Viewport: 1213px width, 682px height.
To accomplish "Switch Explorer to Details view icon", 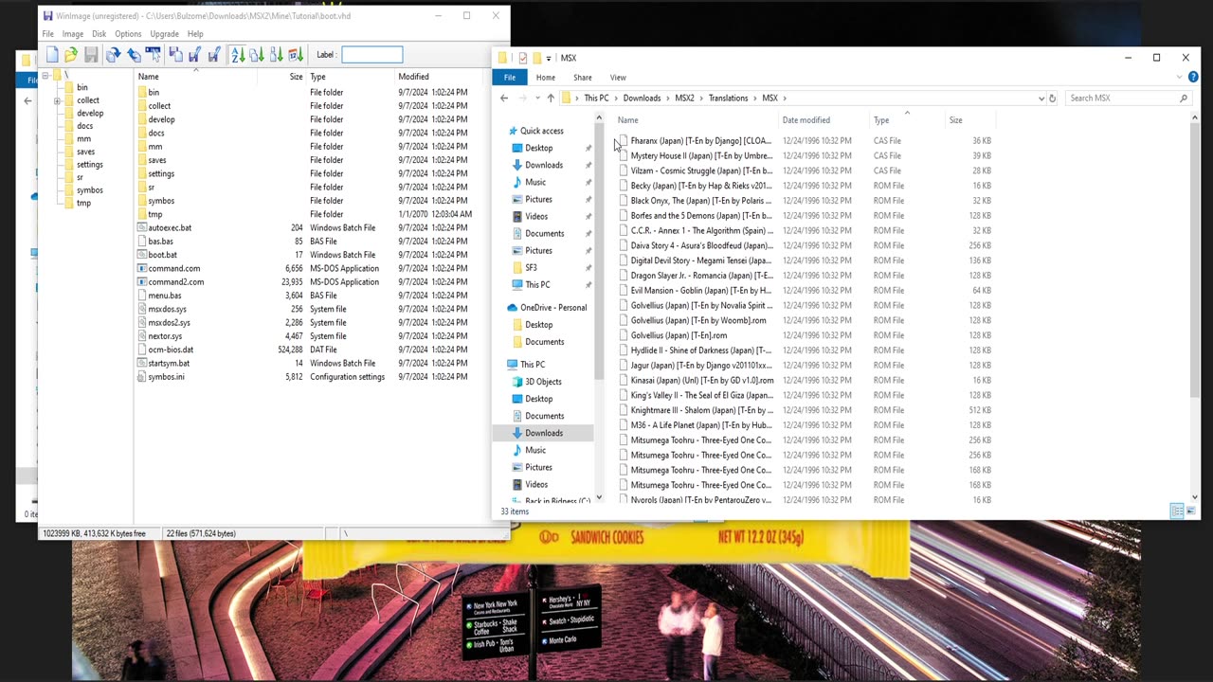I will 1177,511.
